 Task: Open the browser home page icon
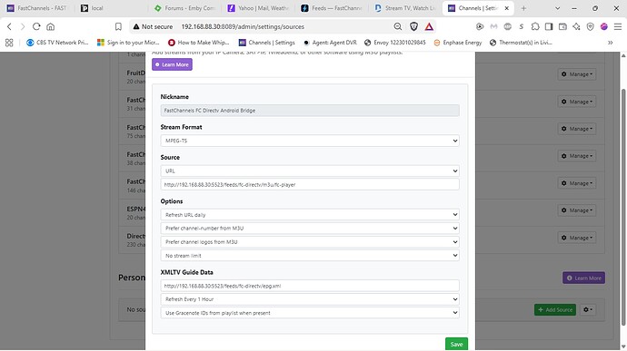(50, 26)
